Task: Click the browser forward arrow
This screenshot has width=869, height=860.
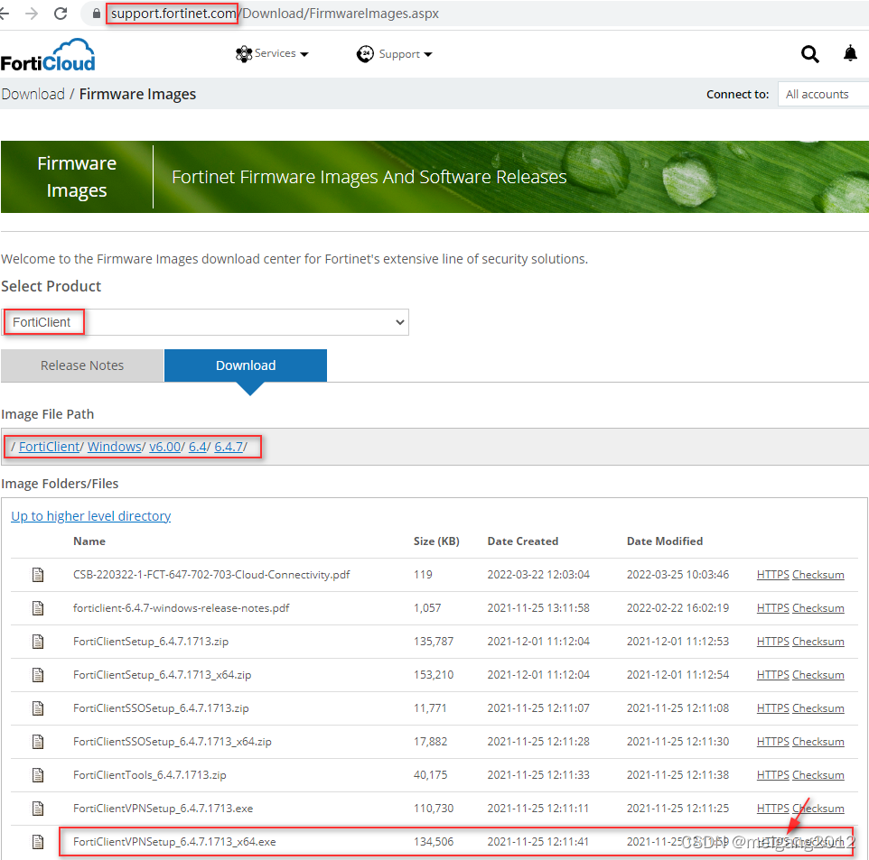Action: 33,14
